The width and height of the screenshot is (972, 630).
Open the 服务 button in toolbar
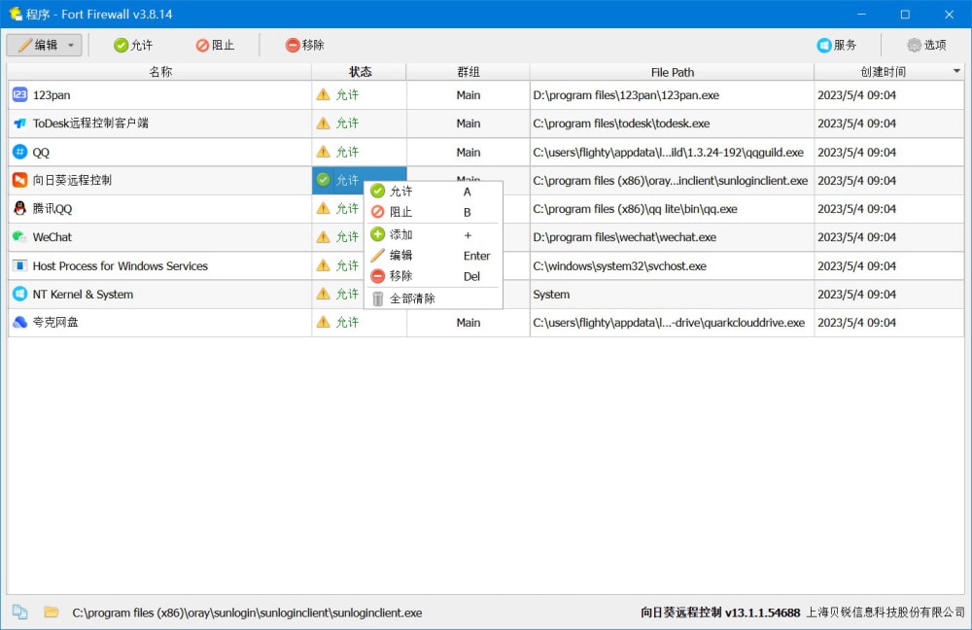click(837, 45)
